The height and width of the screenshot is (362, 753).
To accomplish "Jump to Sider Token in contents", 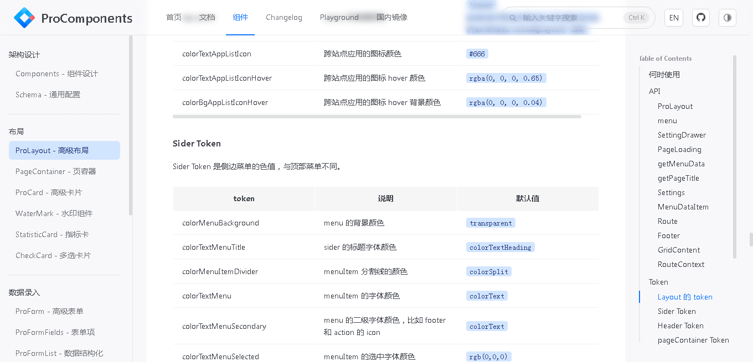I will (x=677, y=311).
